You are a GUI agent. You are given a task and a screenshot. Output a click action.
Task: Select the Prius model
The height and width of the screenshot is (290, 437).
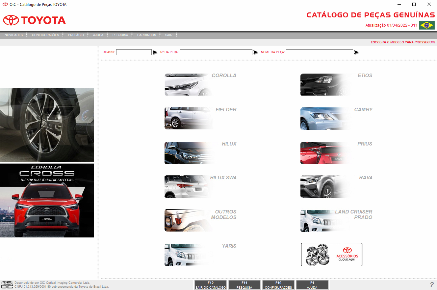(336, 153)
